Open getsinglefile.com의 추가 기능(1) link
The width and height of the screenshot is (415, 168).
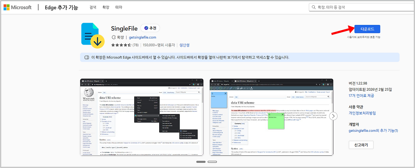[373, 130]
